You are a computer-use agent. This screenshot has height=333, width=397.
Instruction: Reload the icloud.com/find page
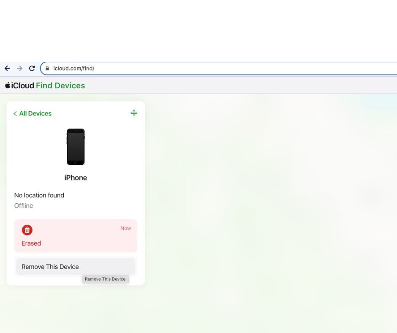32,68
